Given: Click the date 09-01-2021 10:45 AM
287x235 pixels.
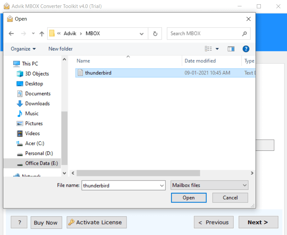Looking at the screenshot, I should tap(207, 73).
